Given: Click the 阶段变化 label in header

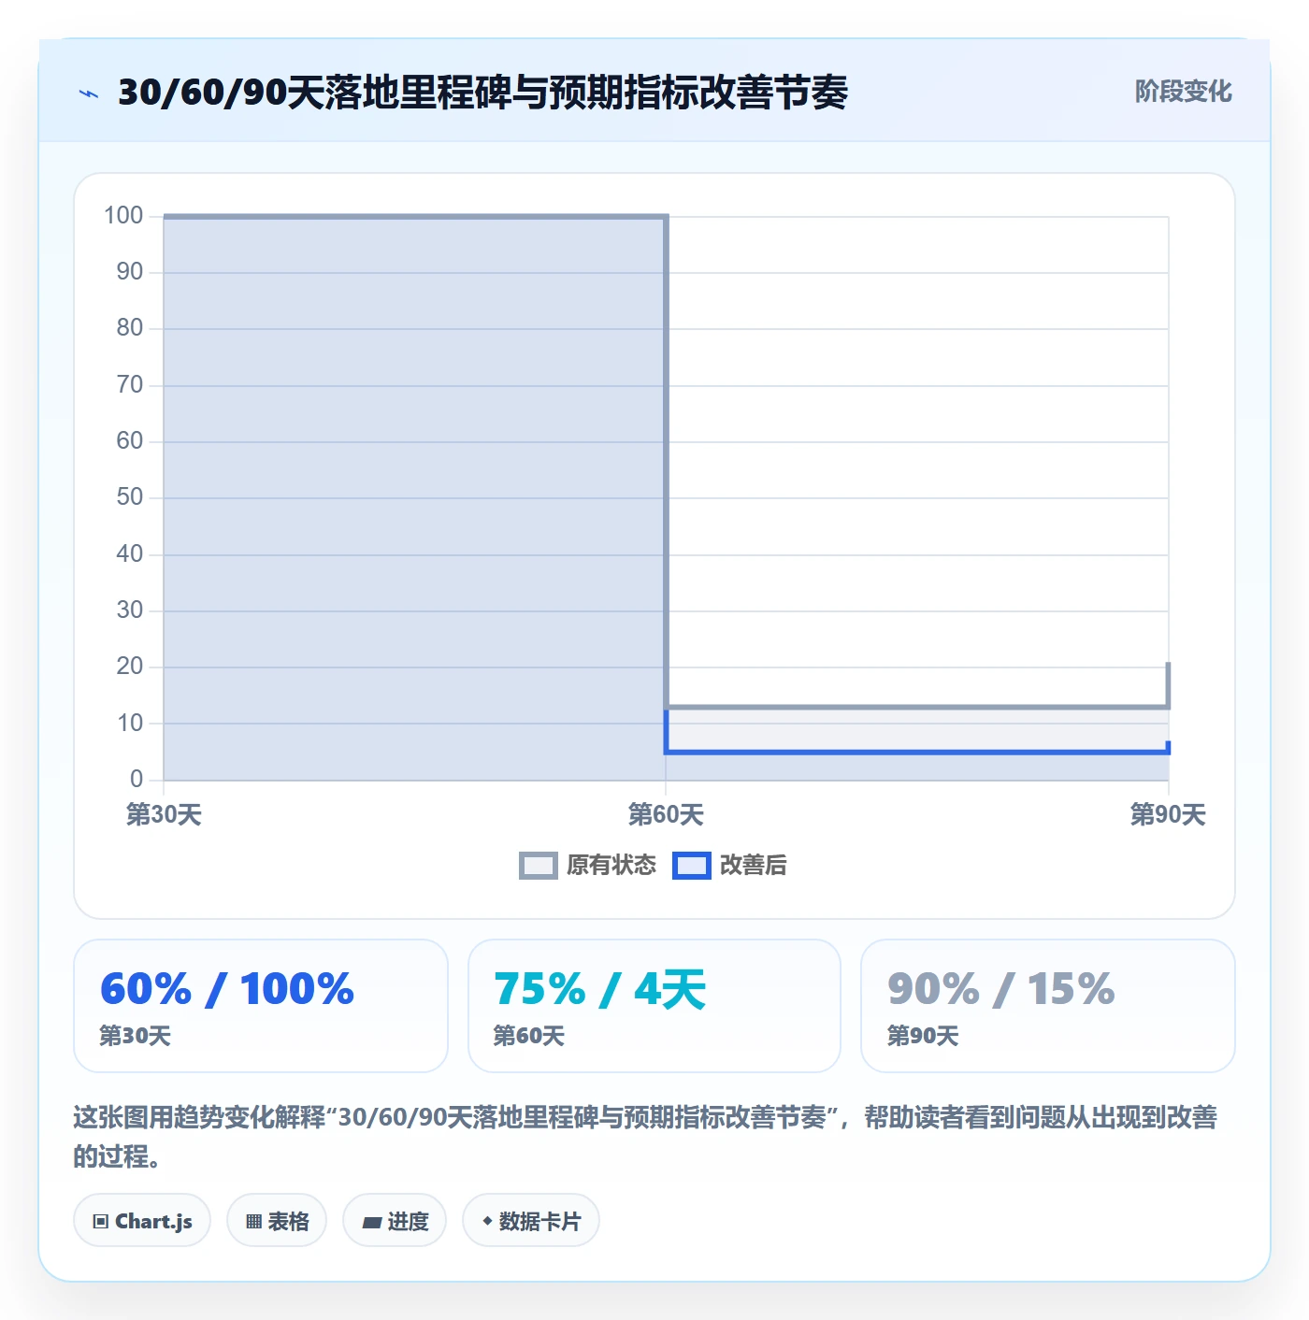Looking at the screenshot, I should click(x=1183, y=92).
